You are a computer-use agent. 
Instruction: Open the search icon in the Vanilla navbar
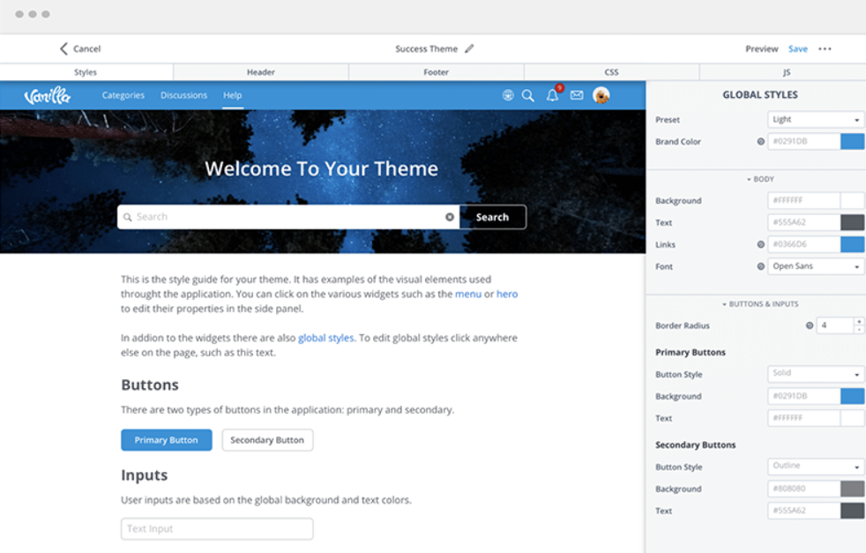[528, 94]
